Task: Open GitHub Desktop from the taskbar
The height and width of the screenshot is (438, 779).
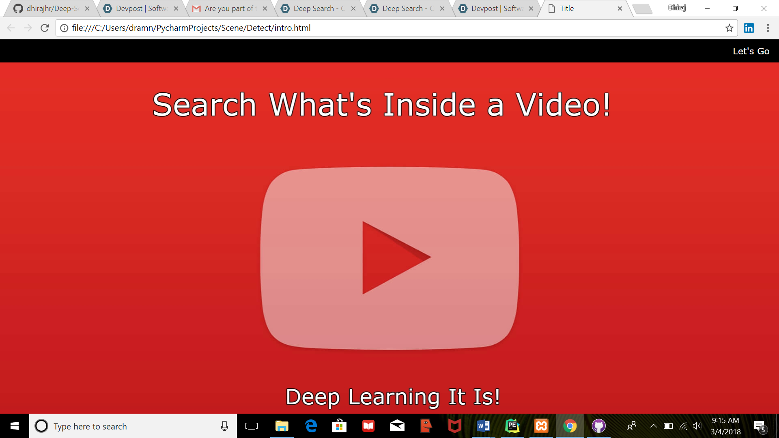Action: coord(598,426)
